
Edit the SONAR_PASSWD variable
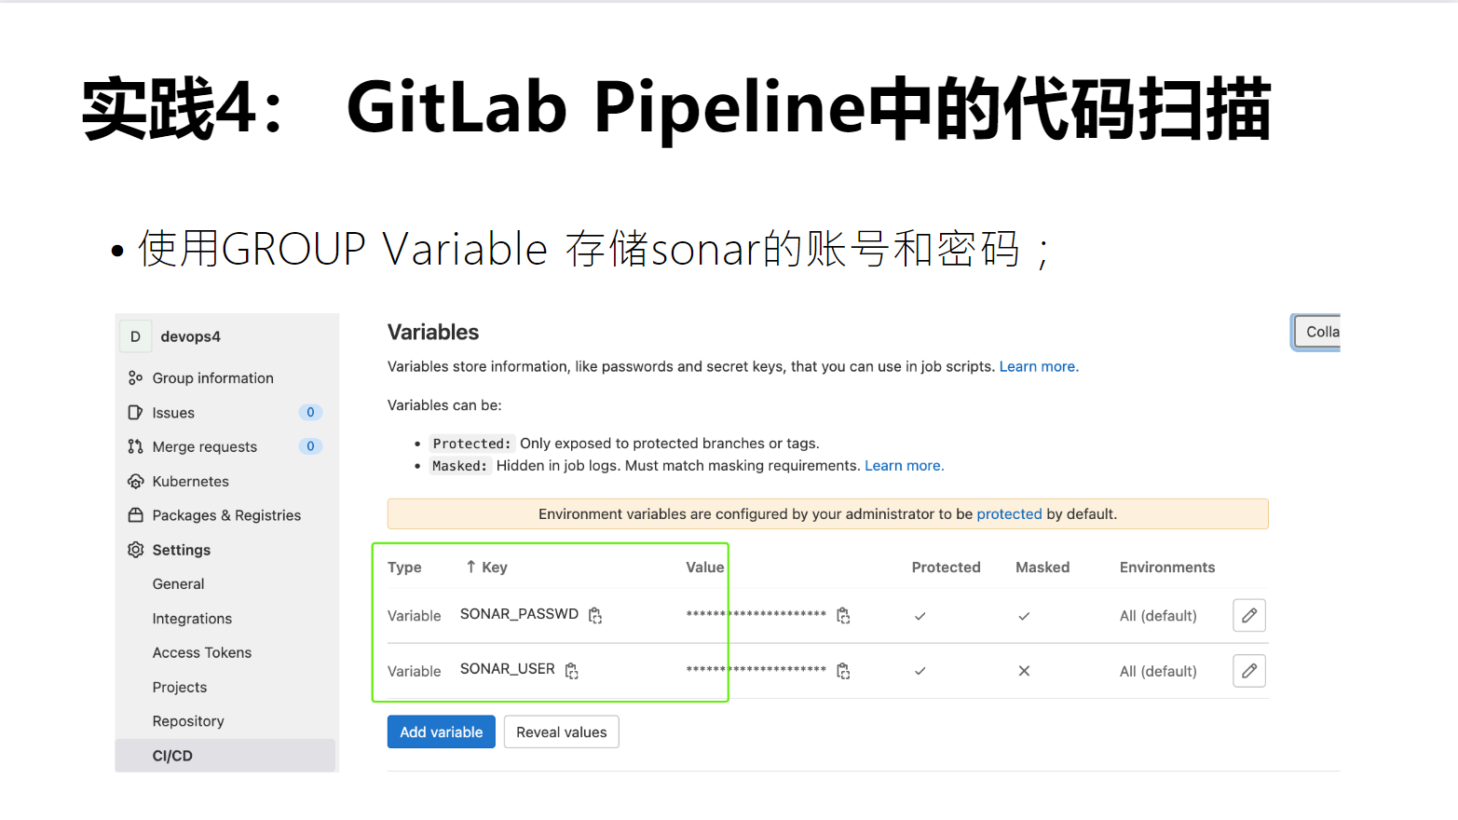[x=1249, y=615]
